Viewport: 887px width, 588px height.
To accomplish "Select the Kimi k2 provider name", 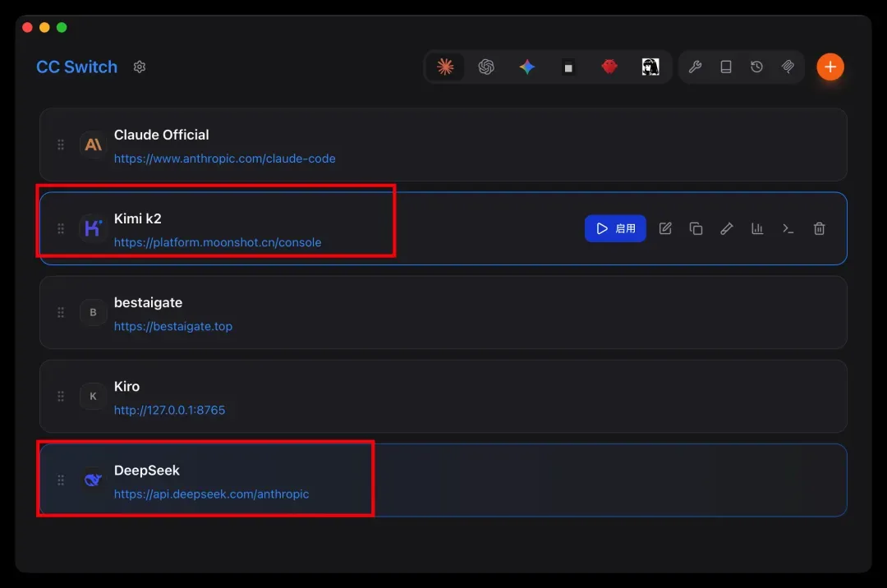I will (137, 218).
